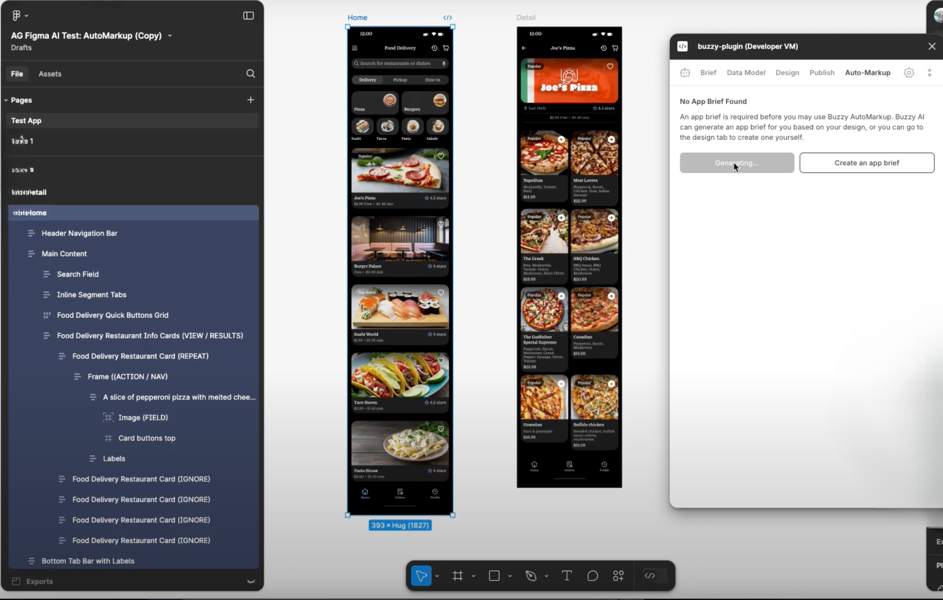Click the Generating... button
Viewport: 943px width, 600px height.
737,163
